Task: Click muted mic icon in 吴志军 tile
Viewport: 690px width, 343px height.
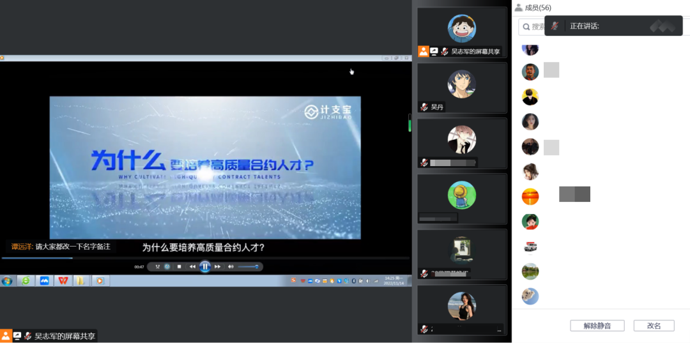Action: [445, 52]
